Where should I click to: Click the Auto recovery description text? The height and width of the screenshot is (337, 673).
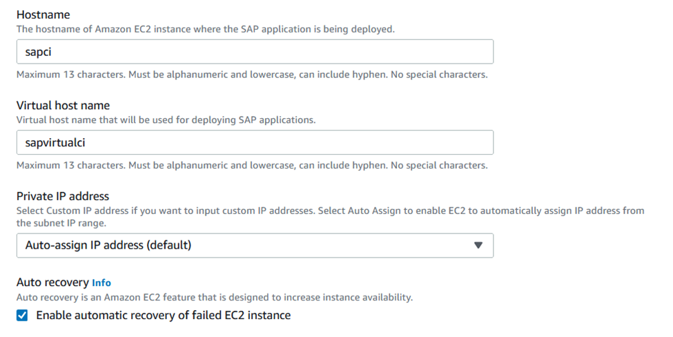pyautogui.click(x=214, y=297)
